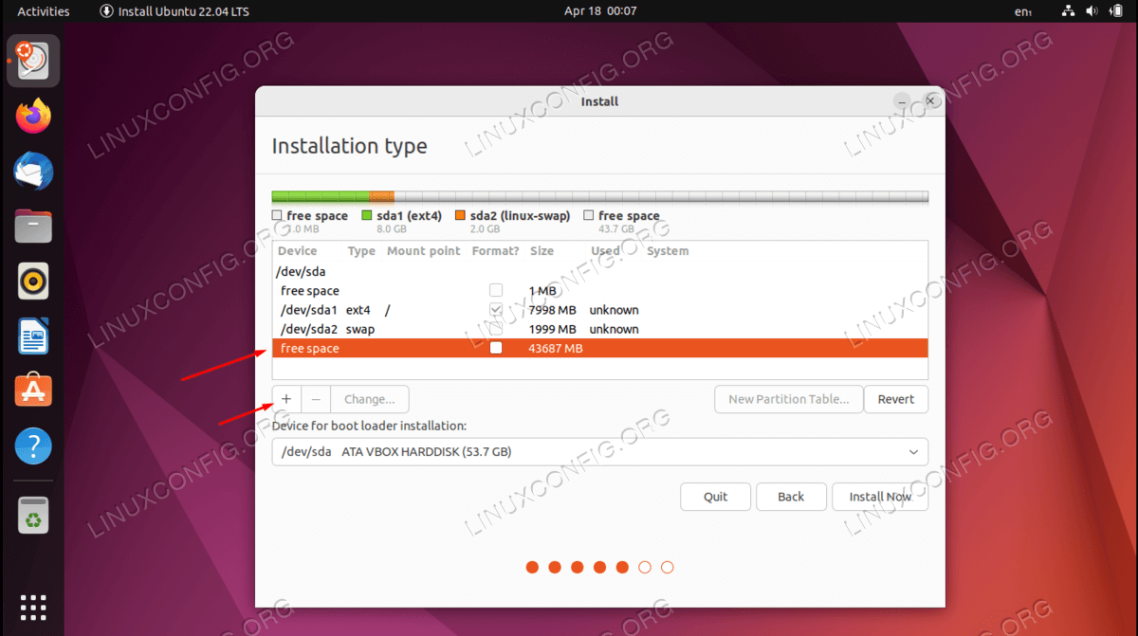1138x636 pixels.
Task: Click the 43687 MB size cell
Action: point(555,348)
